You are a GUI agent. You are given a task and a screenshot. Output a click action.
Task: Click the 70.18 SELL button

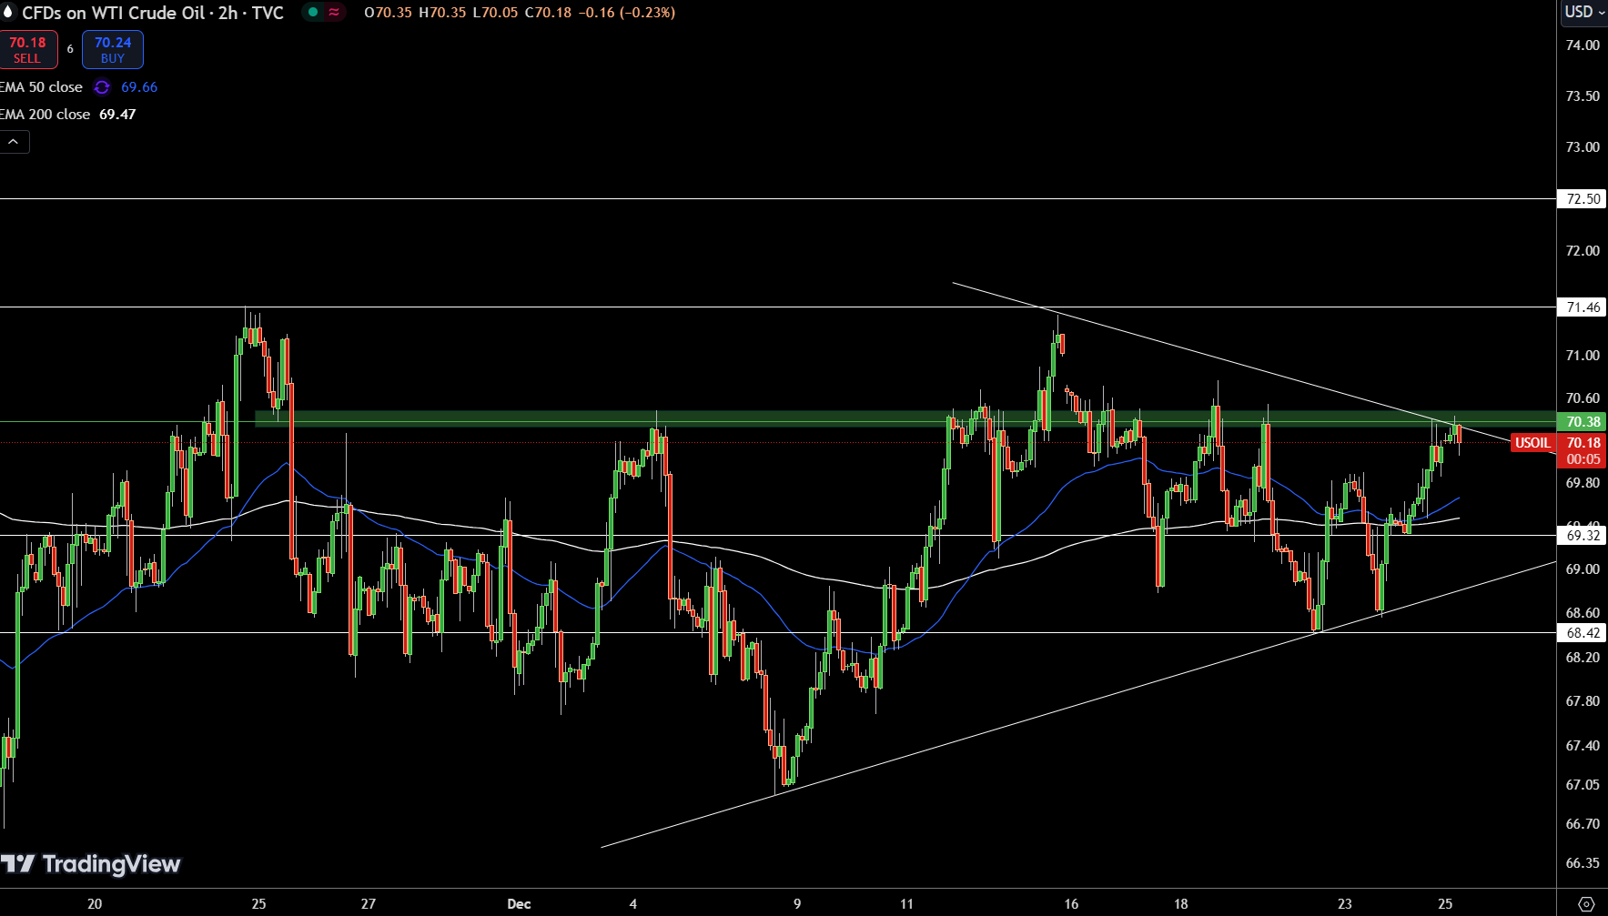click(x=28, y=50)
